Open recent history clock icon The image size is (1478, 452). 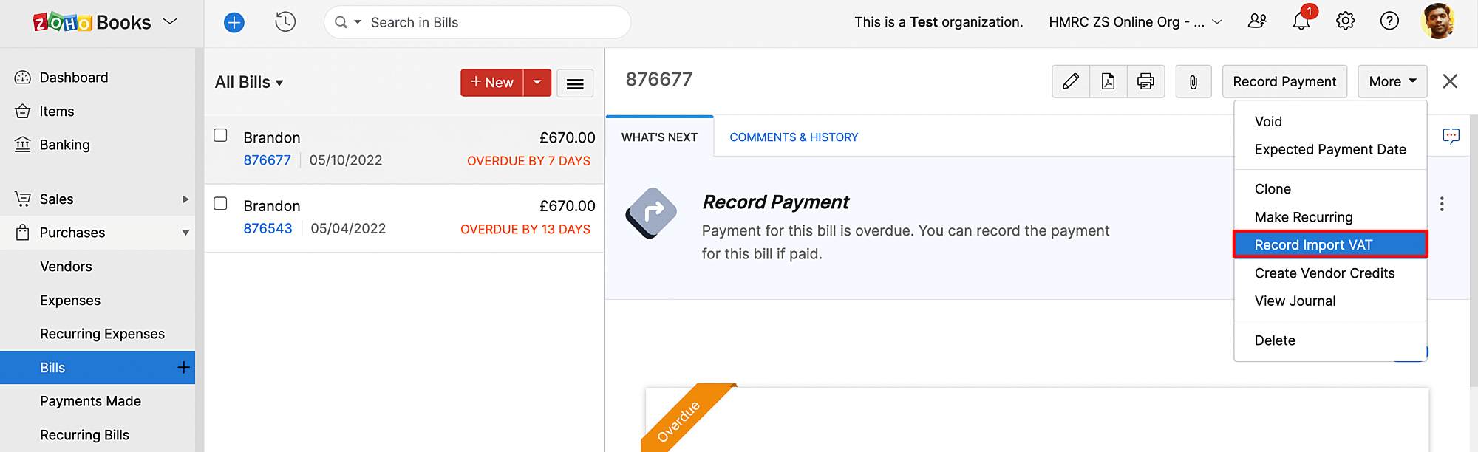(x=285, y=22)
